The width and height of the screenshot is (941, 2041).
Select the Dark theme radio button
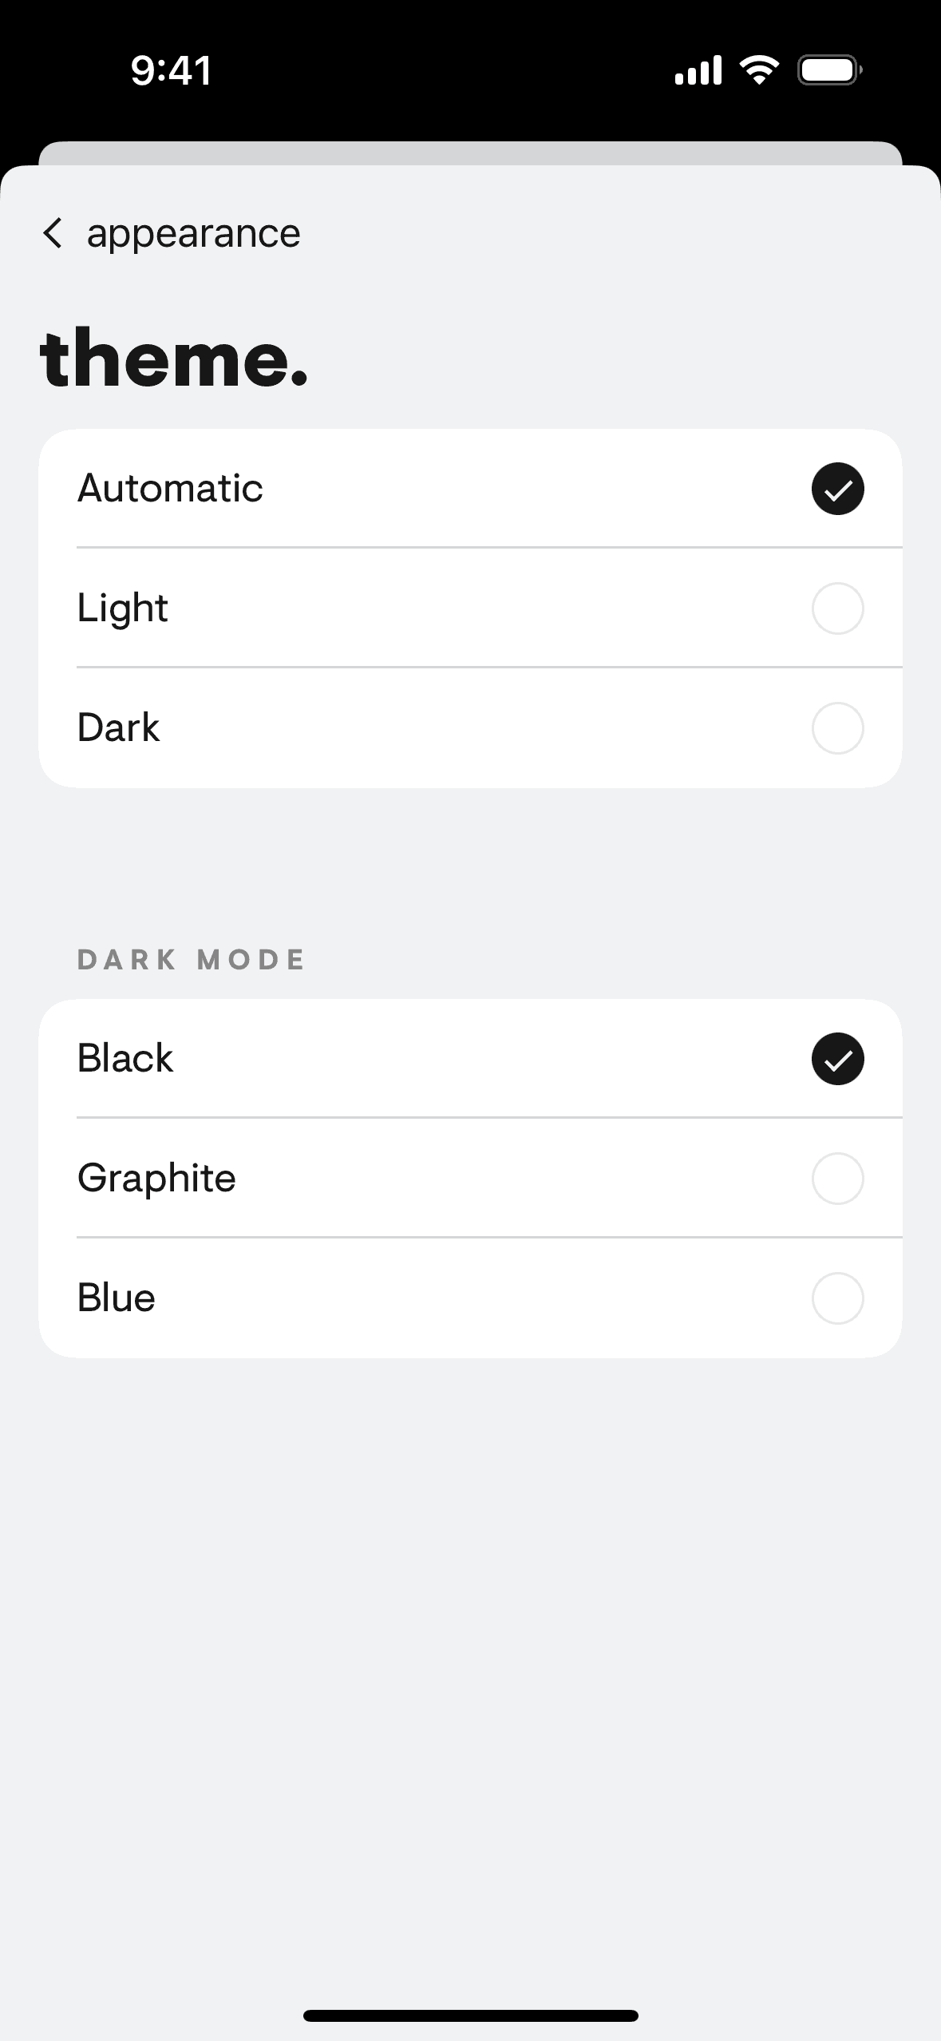coord(837,728)
